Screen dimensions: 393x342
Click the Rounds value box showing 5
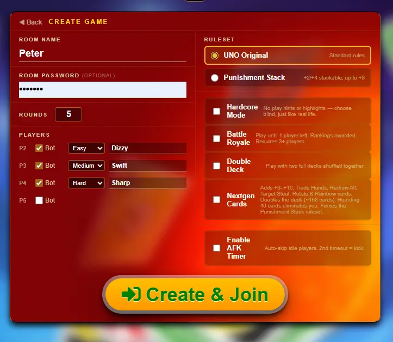coord(68,114)
